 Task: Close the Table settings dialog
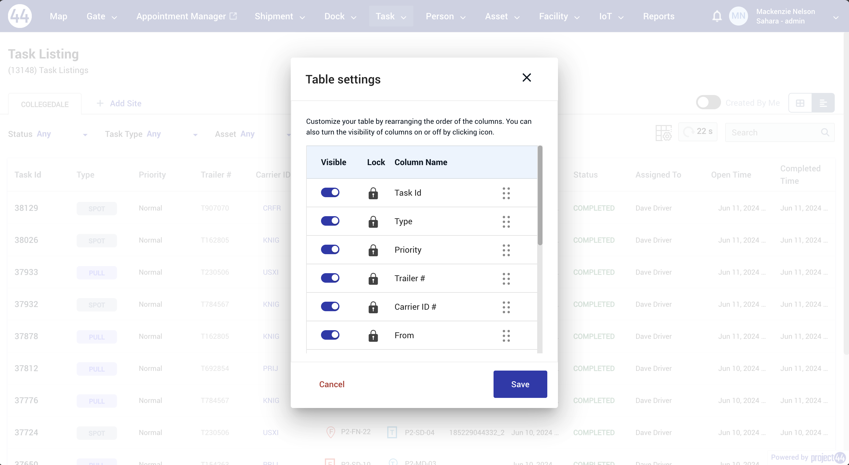click(x=527, y=77)
